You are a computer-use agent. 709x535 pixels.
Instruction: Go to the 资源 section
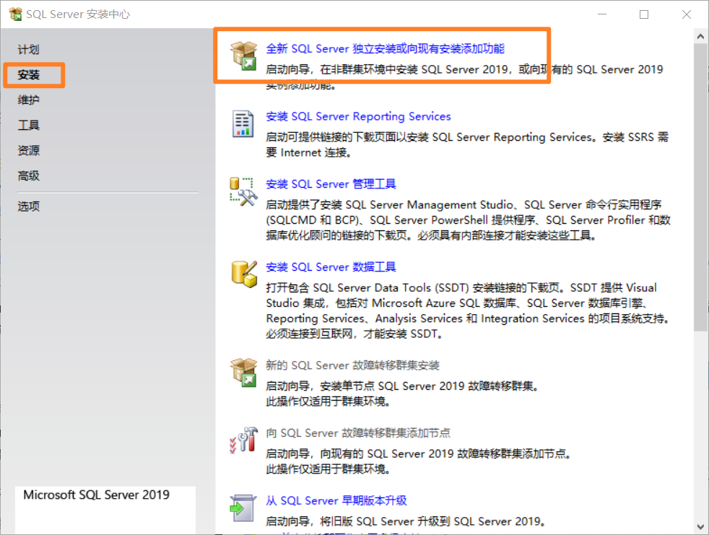pos(28,151)
